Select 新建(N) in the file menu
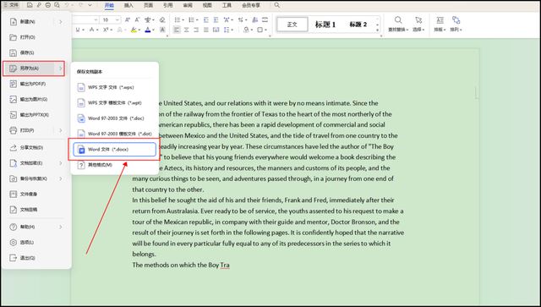The height and width of the screenshot is (307, 541). 28,22
